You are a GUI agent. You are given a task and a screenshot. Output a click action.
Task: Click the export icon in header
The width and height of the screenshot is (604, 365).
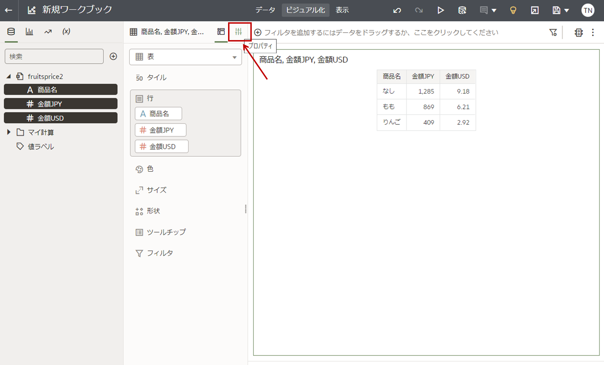[534, 11]
